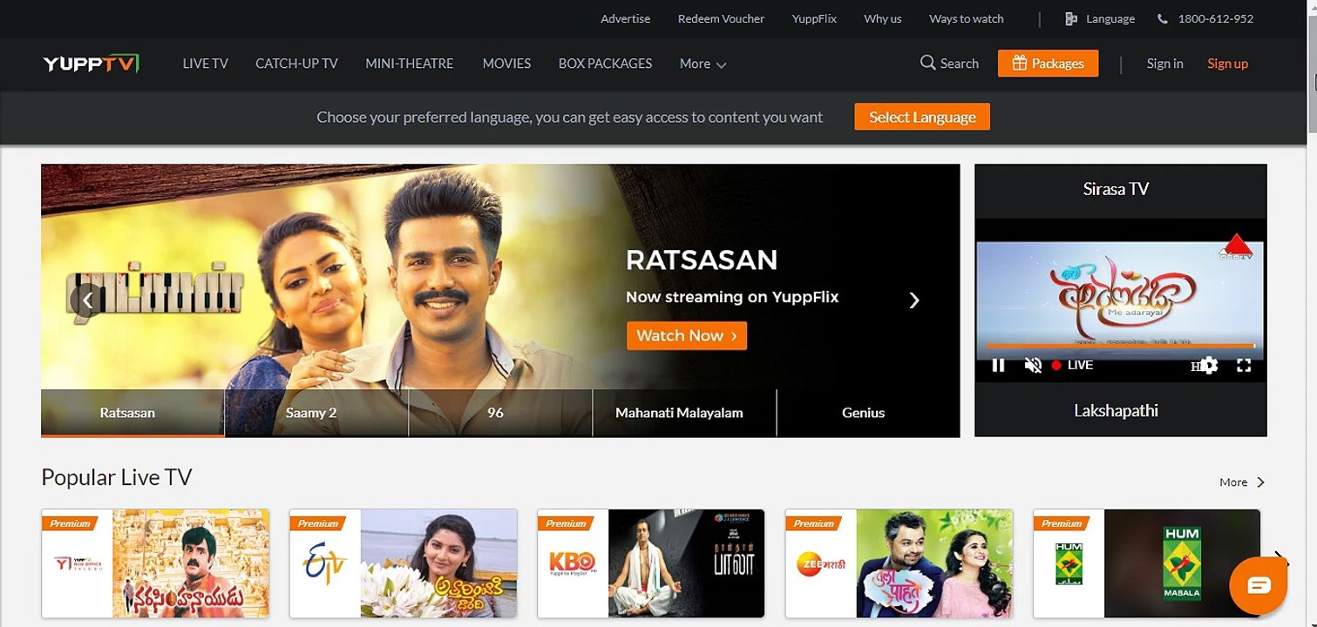Open the orange chat support bubble
Image resolution: width=1317 pixels, height=627 pixels.
click(x=1259, y=586)
